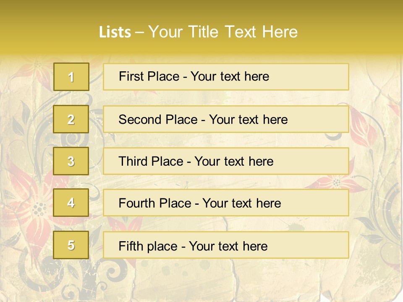The width and height of the screenshot is (403, 302).
Task: Select the 'First Place' text bar
Action: [x=226, y=77]
